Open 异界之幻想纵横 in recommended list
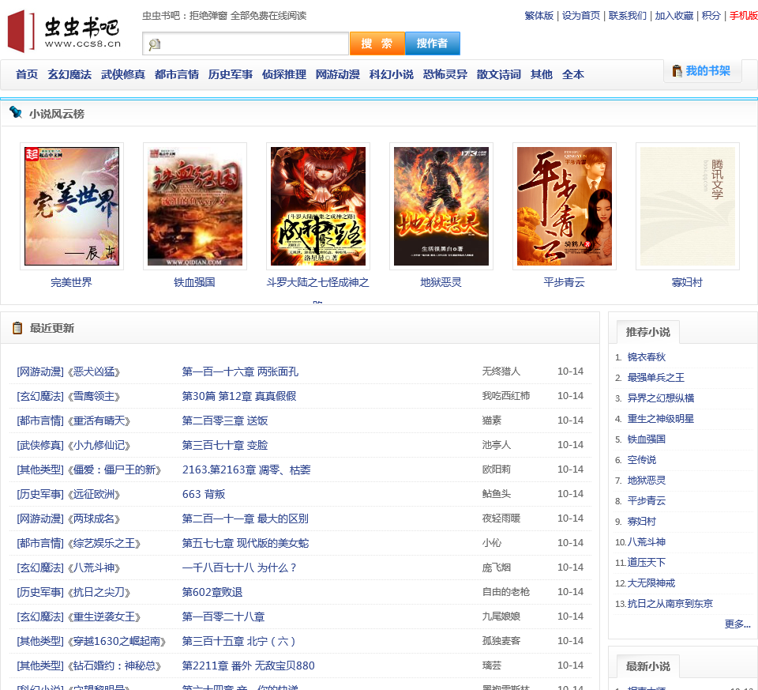 click(661, 398)
